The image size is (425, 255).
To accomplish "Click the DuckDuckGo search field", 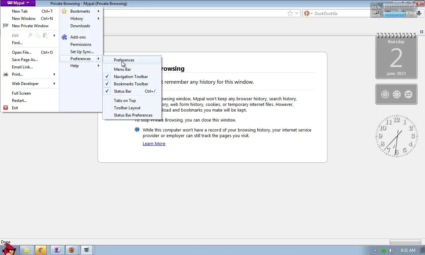I will (342, 14).
